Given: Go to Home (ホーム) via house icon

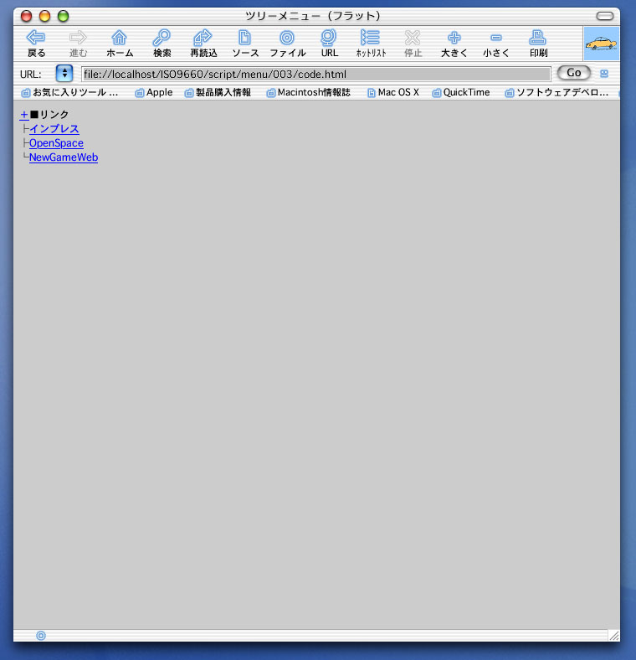Looking at the screenshot, I should pos(120,38).
